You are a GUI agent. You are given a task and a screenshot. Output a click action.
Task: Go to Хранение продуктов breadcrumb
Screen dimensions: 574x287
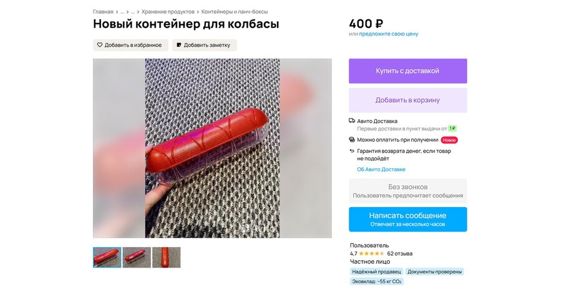(168, 12)
